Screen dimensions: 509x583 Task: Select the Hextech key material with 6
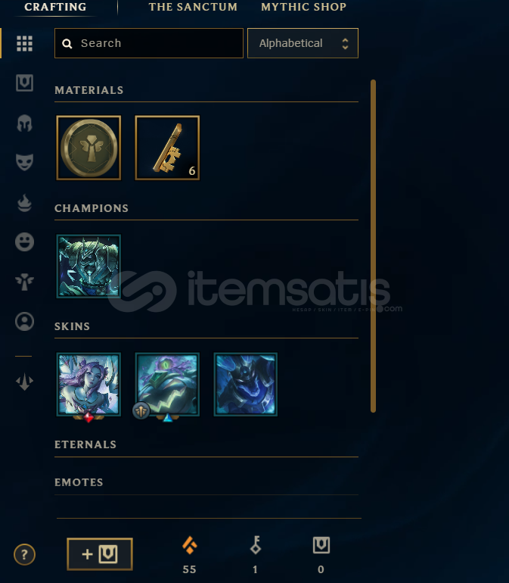click(167, 148)
